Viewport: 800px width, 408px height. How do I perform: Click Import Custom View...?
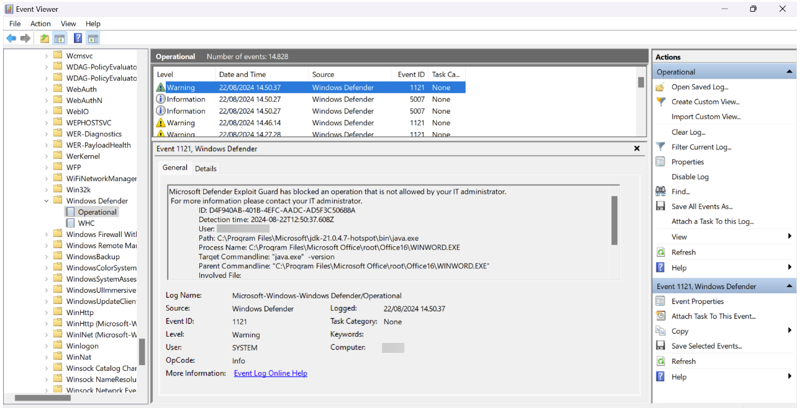click(706, 117)
